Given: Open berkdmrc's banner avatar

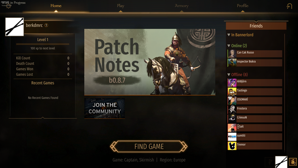Looking at the screenshot, I should (14, 27).
